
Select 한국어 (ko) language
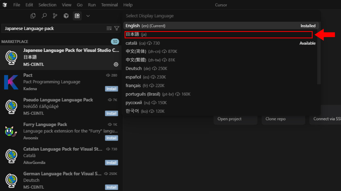221,111
